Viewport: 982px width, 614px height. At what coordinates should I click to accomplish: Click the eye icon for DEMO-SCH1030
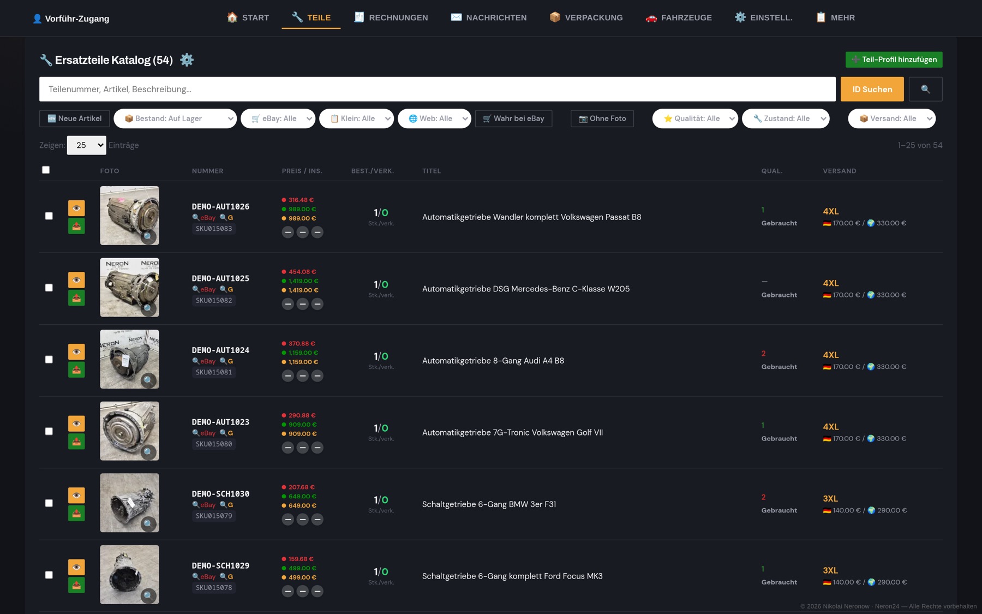click(x=76, y=496)
